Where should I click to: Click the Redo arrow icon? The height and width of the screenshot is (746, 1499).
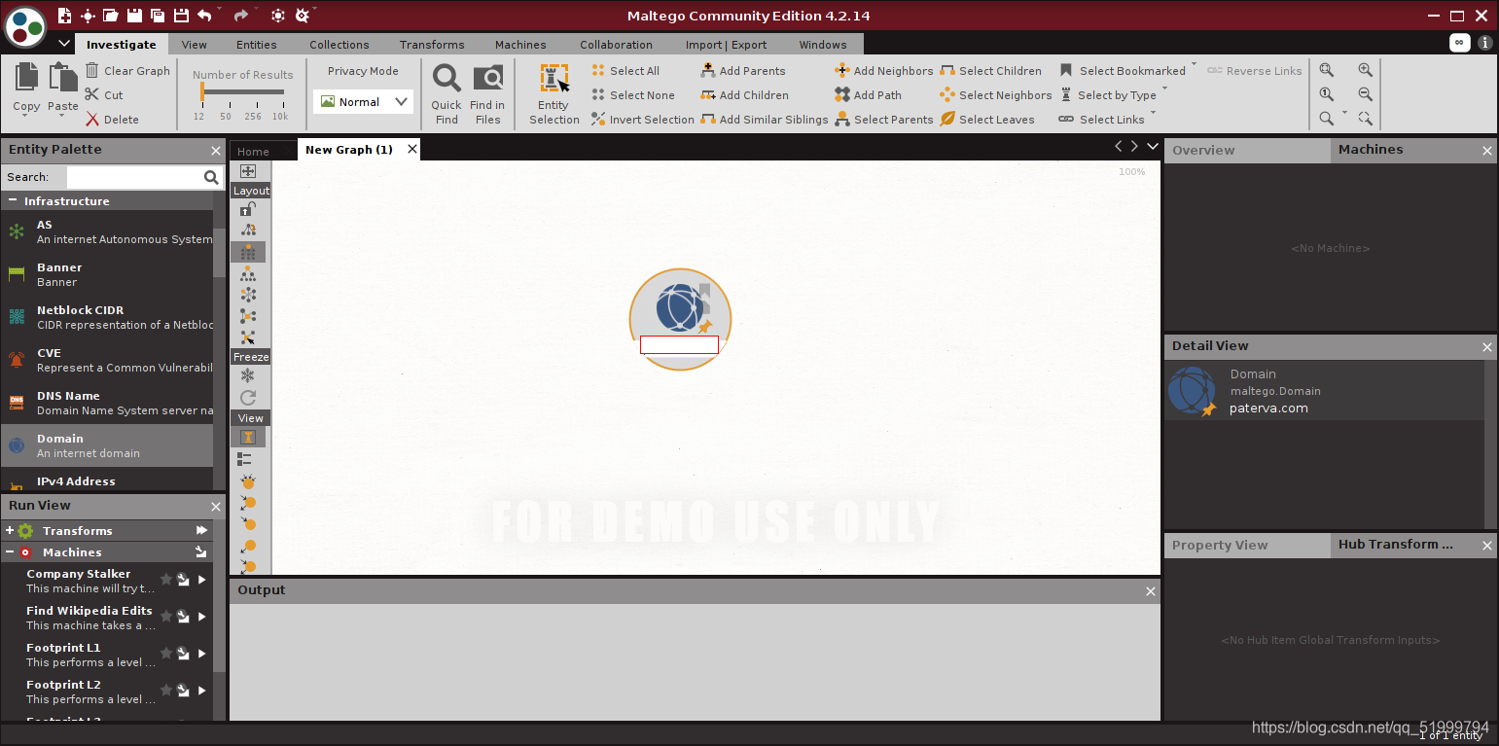240,15
